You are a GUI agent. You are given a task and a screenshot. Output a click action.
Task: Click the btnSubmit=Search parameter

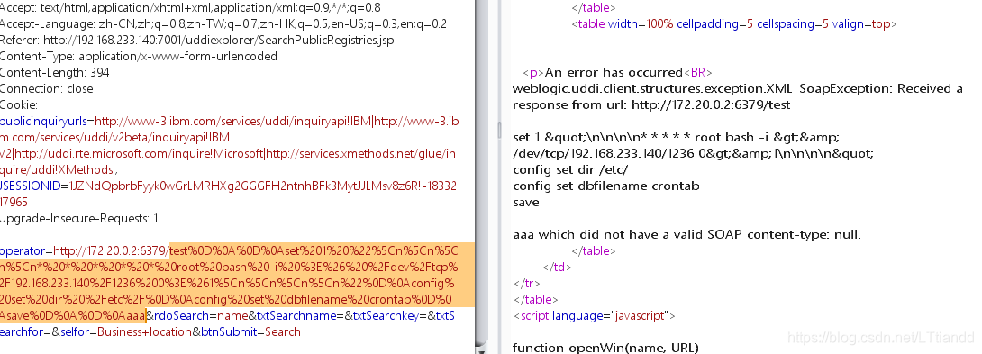click(250, 332)
